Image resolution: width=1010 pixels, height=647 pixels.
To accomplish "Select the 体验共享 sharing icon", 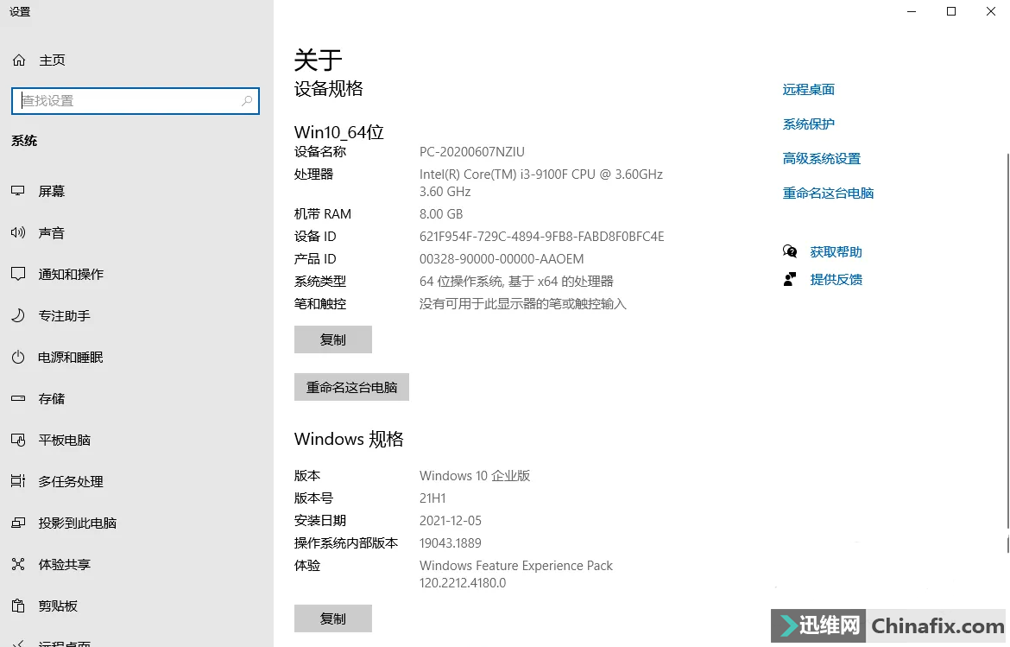I will (x=18, y=565).
